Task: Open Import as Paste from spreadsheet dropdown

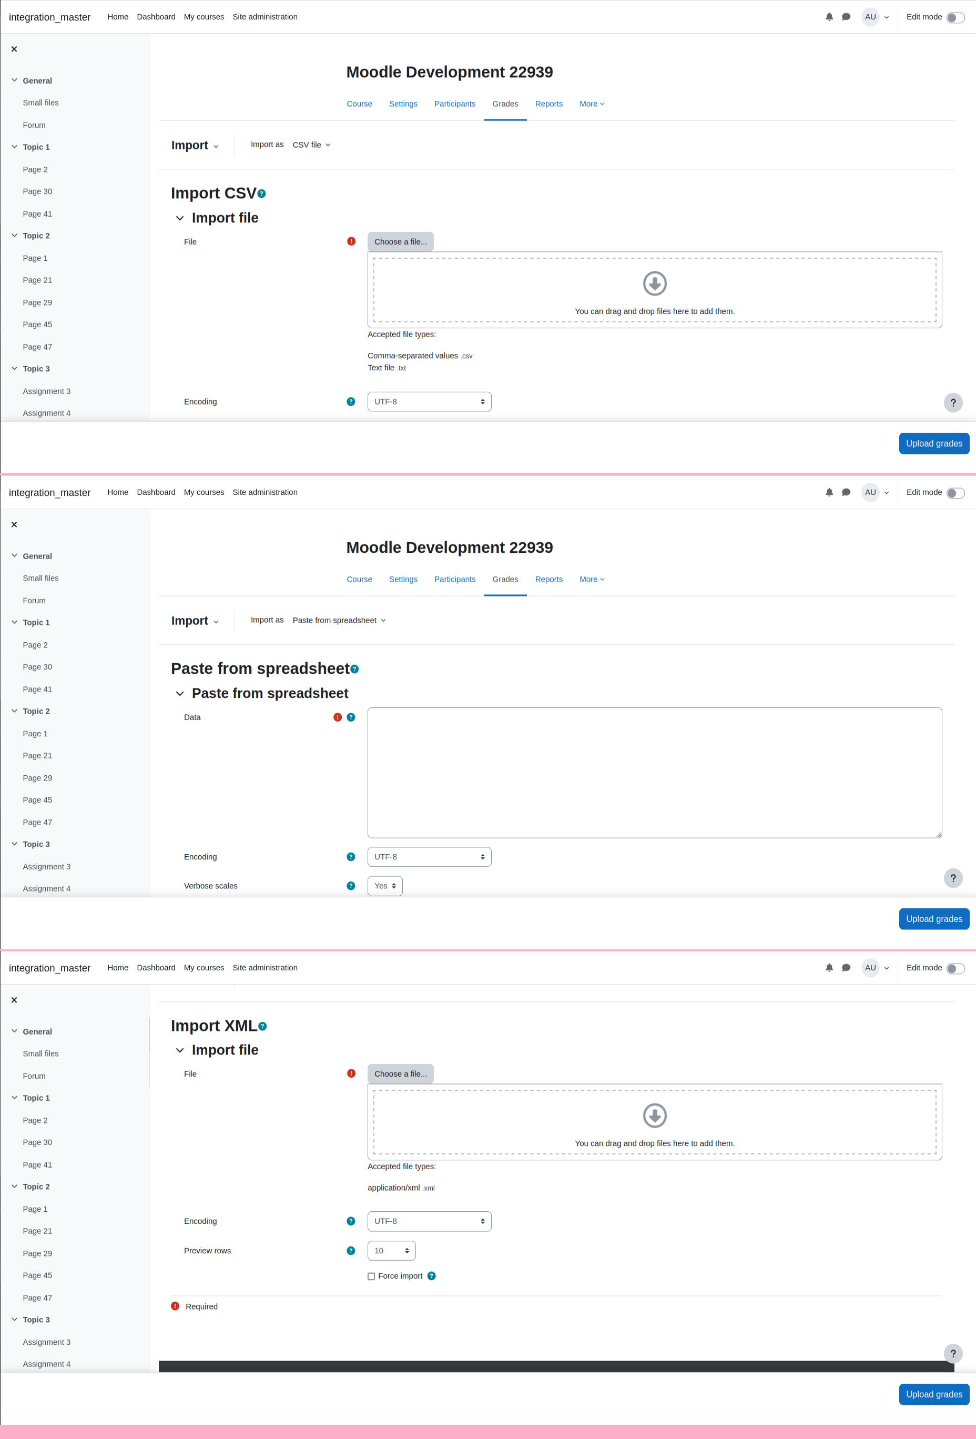Action: point(339,621)
